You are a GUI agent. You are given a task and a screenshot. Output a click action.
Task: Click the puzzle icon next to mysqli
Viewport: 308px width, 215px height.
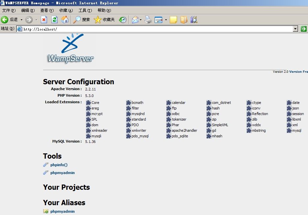pos(89,136)
